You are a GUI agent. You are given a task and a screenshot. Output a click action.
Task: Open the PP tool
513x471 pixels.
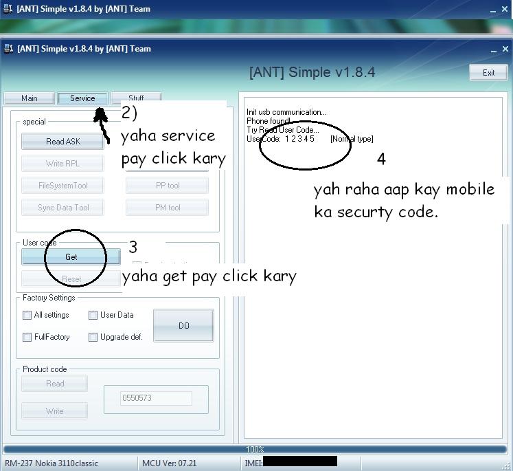167,186
